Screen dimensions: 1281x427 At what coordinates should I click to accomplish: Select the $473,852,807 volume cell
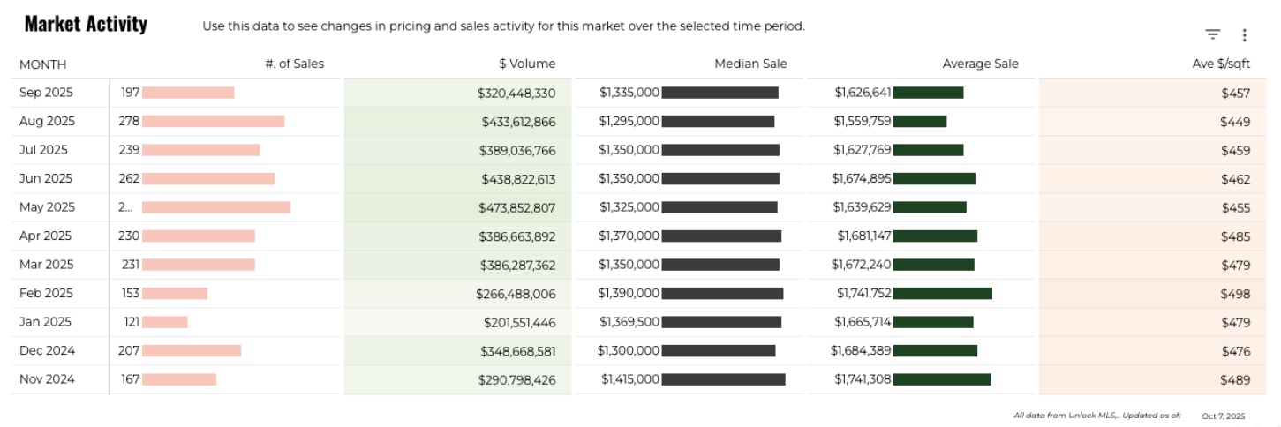coord(517,207)
